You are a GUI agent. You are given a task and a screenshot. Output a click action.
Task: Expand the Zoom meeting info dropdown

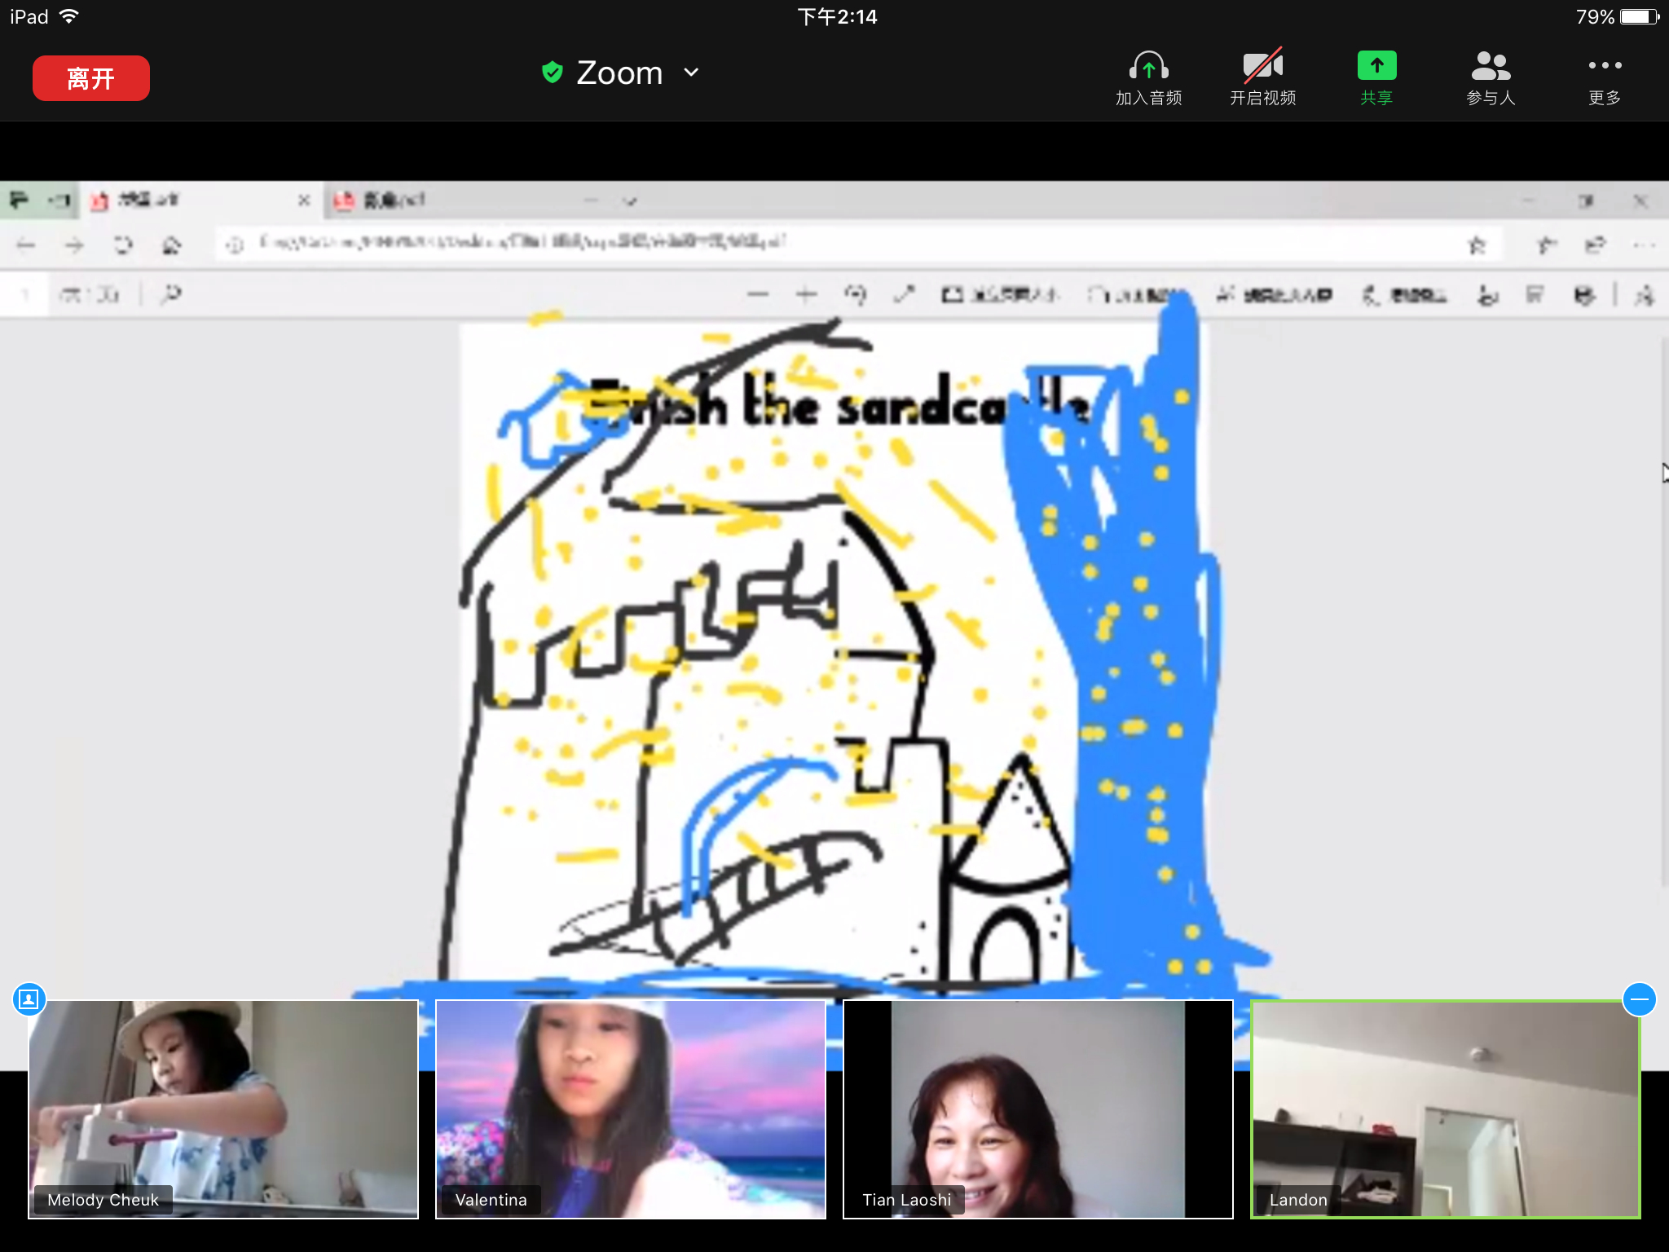click(691, 73)
